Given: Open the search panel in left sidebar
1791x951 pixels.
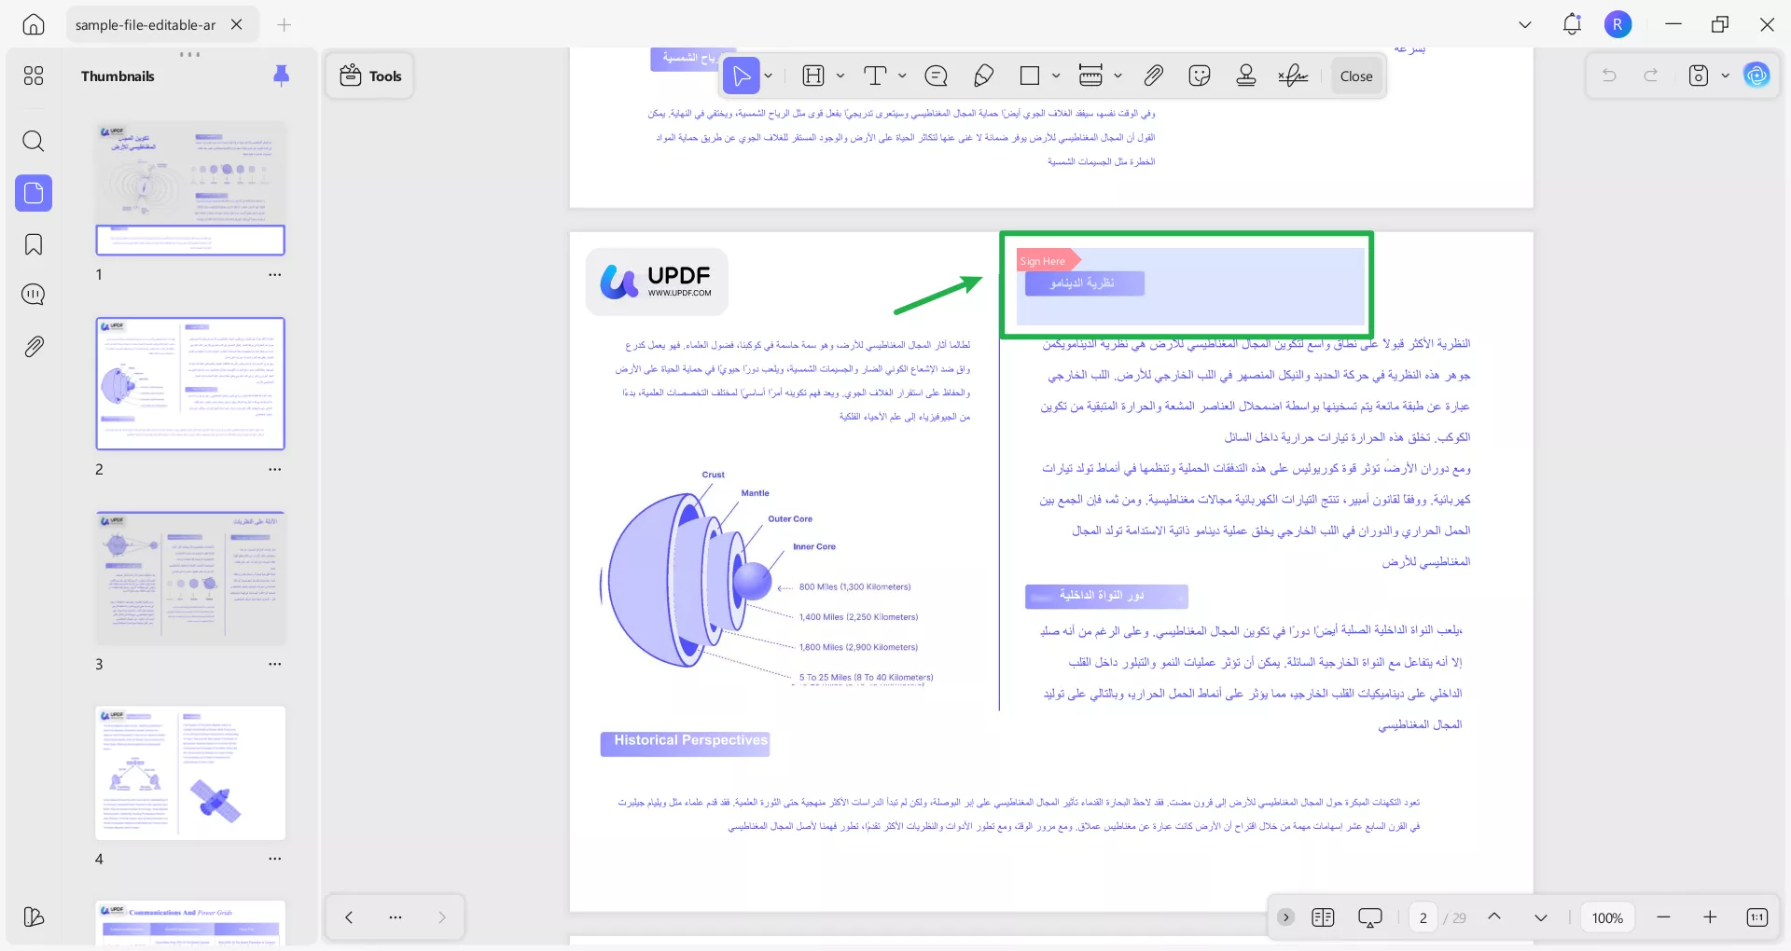Looking at the screenshot, I should pos(34,141).
